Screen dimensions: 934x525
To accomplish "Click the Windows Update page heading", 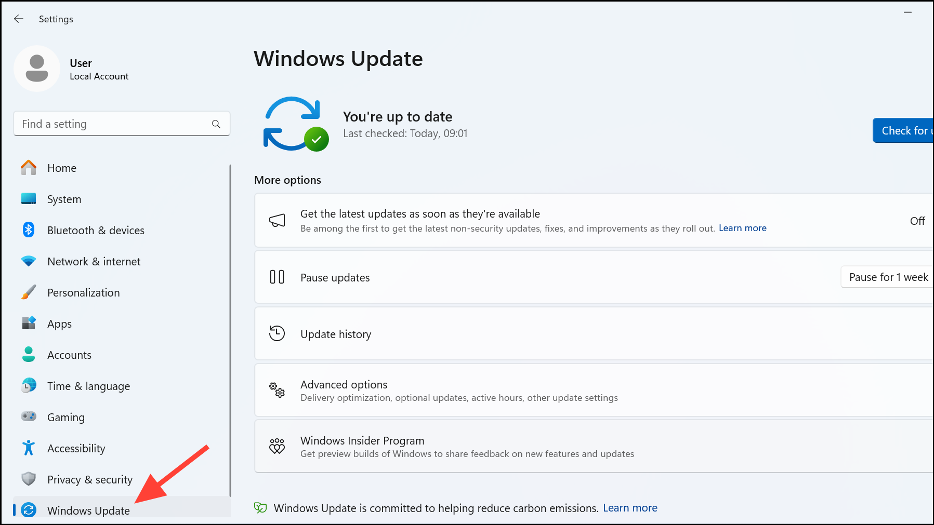I will point(338,59).
